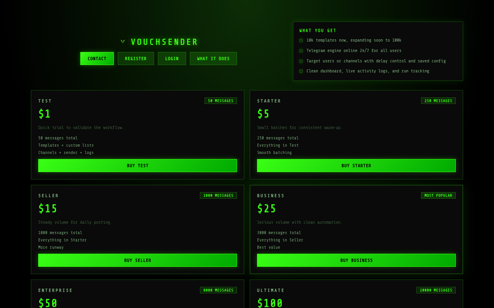Click the $5 price
The image size is (494, 308).
263,114
